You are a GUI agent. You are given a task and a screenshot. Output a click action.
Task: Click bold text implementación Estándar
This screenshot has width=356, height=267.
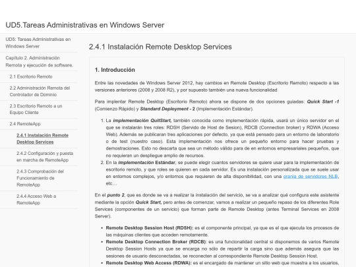tap(146, 163)
